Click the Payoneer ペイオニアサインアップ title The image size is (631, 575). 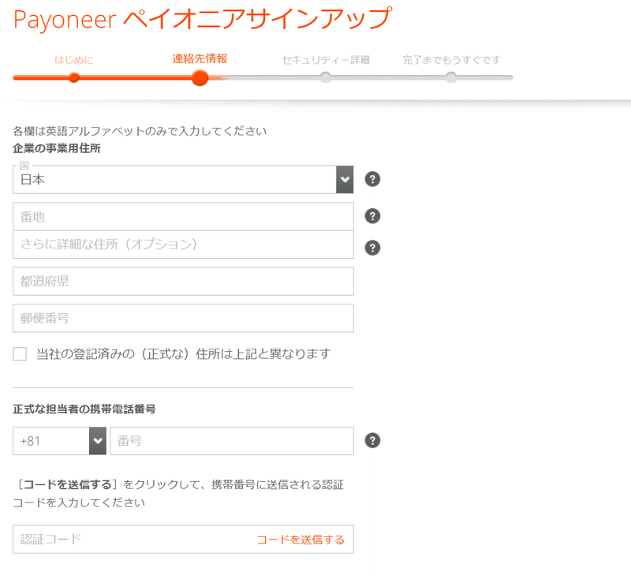click(x=203, y=19)
